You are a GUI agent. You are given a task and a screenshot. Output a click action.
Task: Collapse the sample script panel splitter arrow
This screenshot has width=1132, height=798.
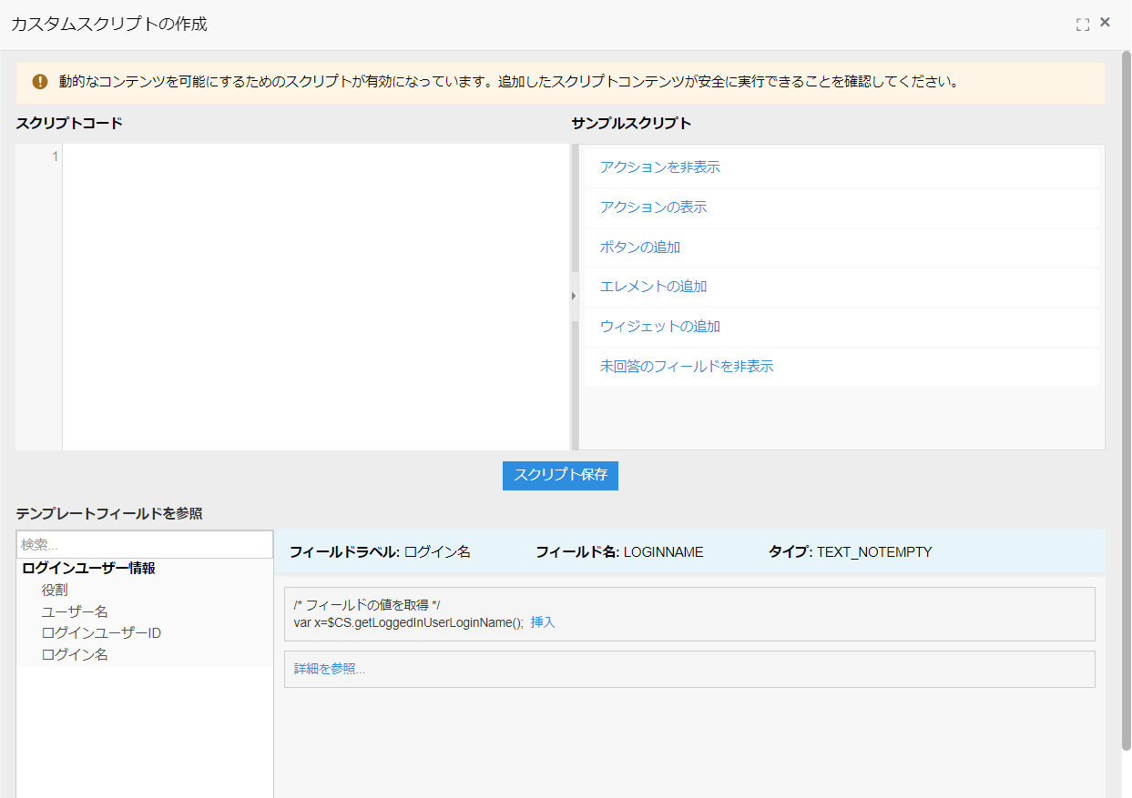(x=574, y=296)
